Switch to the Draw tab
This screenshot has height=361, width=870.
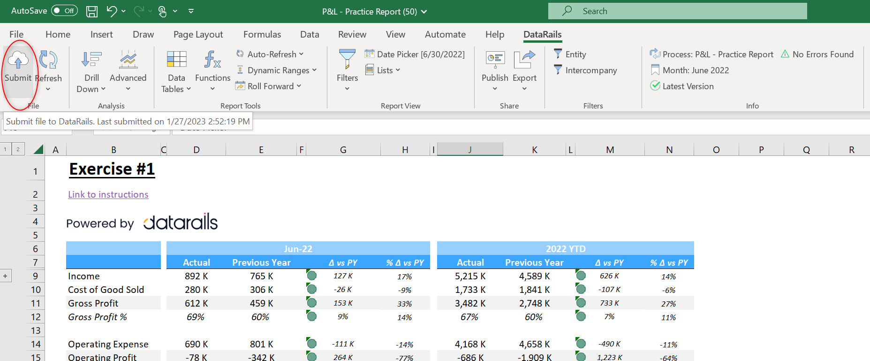[x=143, y=34]
